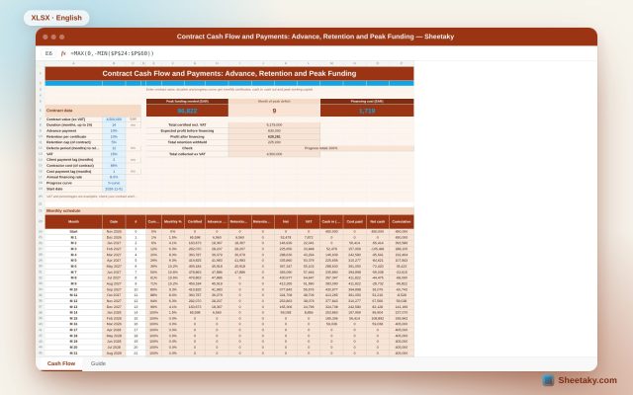
Task: Select the Profit after financing label
Action: [x=187, y=136]
